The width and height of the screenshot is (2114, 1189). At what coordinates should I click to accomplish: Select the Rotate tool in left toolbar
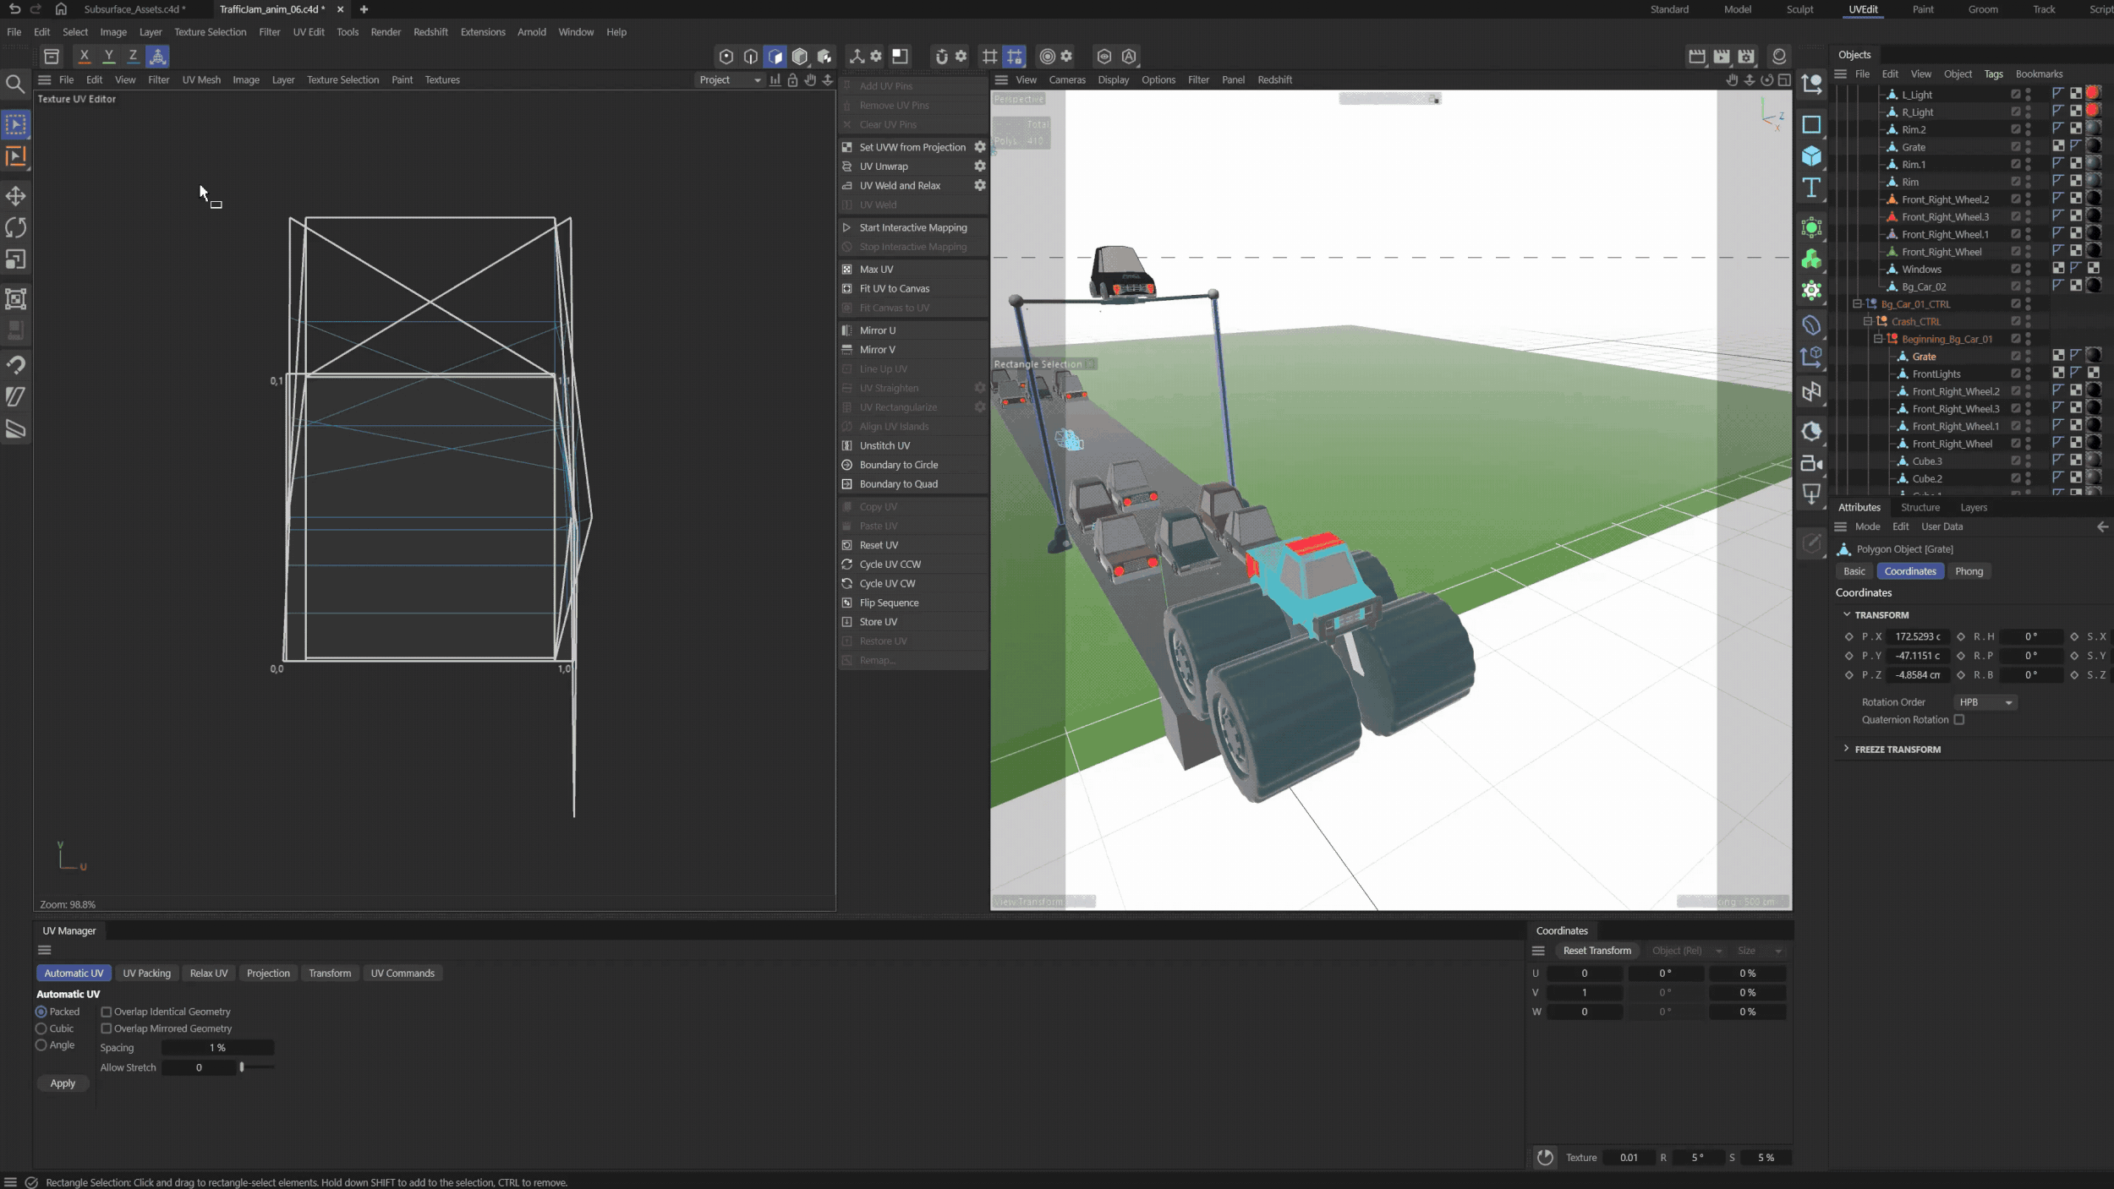15,228
